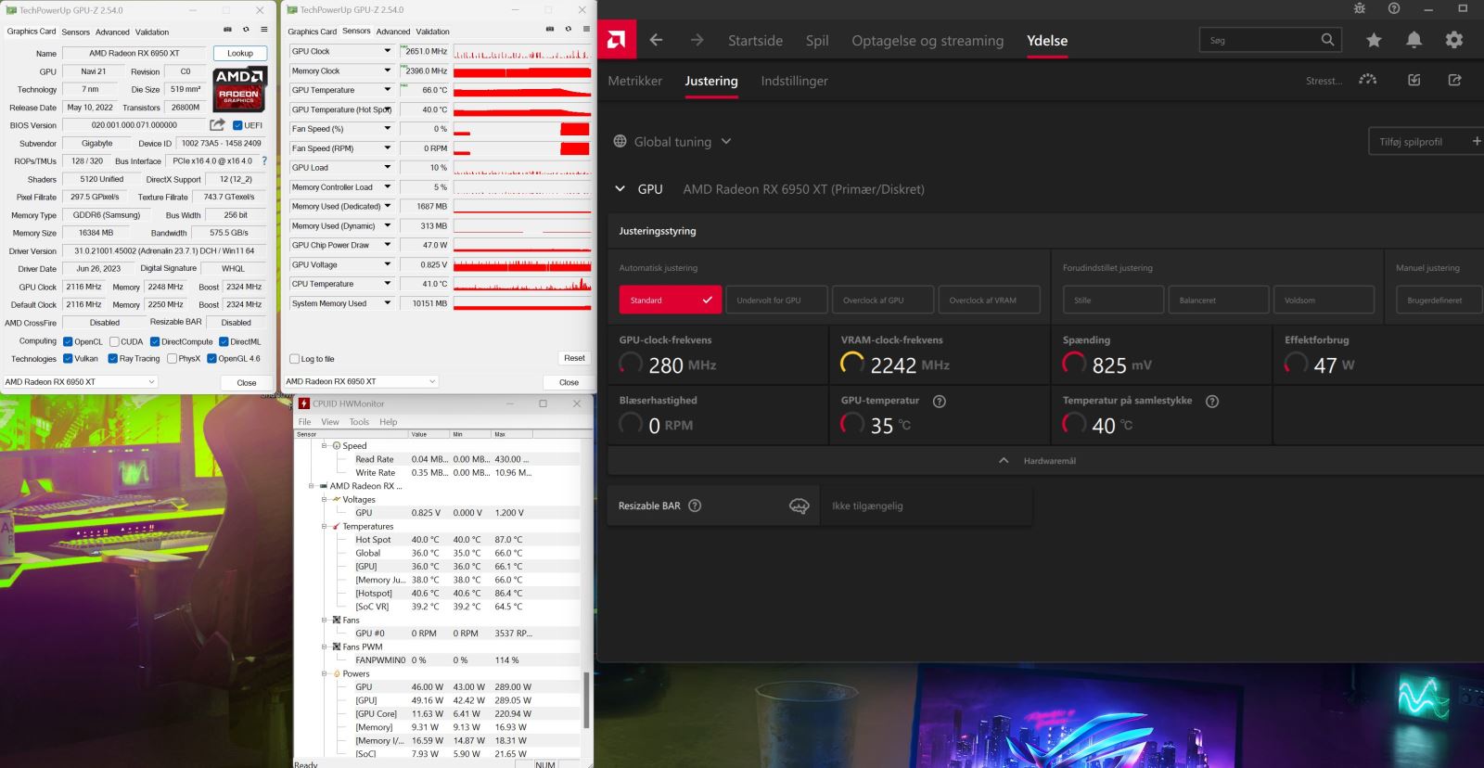Click the import tuning profile icon
1484x768 pixels.
[1414, 80]
